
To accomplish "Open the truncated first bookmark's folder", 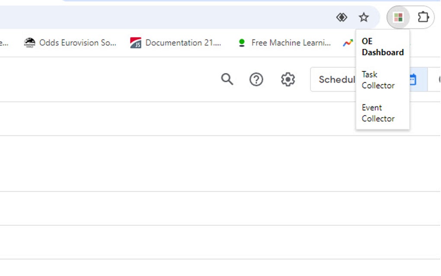I will 3,42.
